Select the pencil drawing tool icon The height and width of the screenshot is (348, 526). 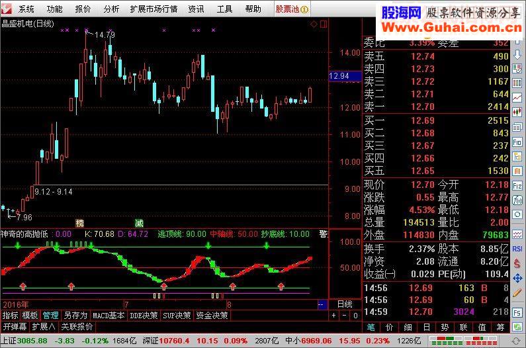point(517,292)
